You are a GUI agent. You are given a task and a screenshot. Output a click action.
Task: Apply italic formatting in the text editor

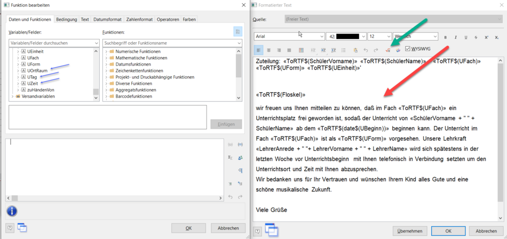[455, 37]
